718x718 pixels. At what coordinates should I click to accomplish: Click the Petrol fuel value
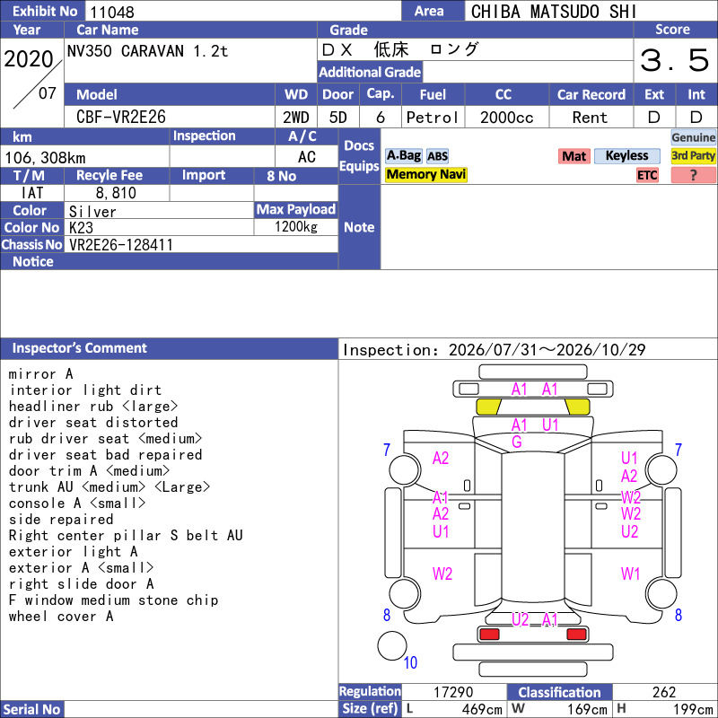pos(433,118)
